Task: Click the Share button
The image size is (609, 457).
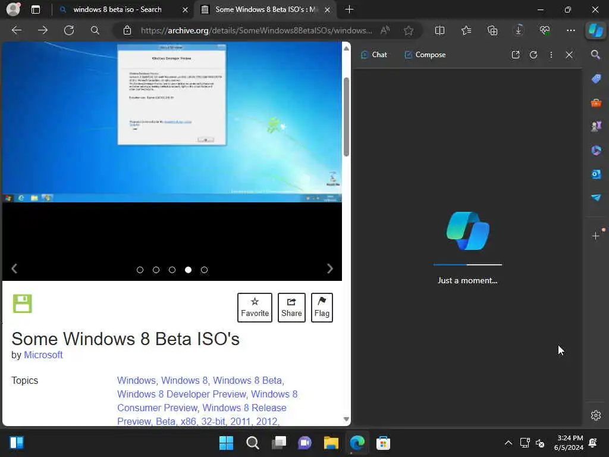Action: tap(291, 308)
